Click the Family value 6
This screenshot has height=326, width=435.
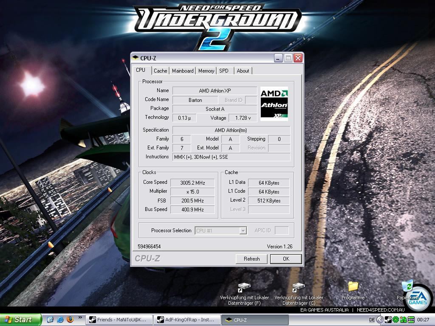[x=182, y=139]
